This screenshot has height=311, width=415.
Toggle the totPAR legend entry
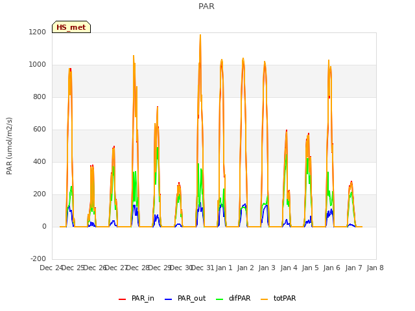(x=278, y=298)
